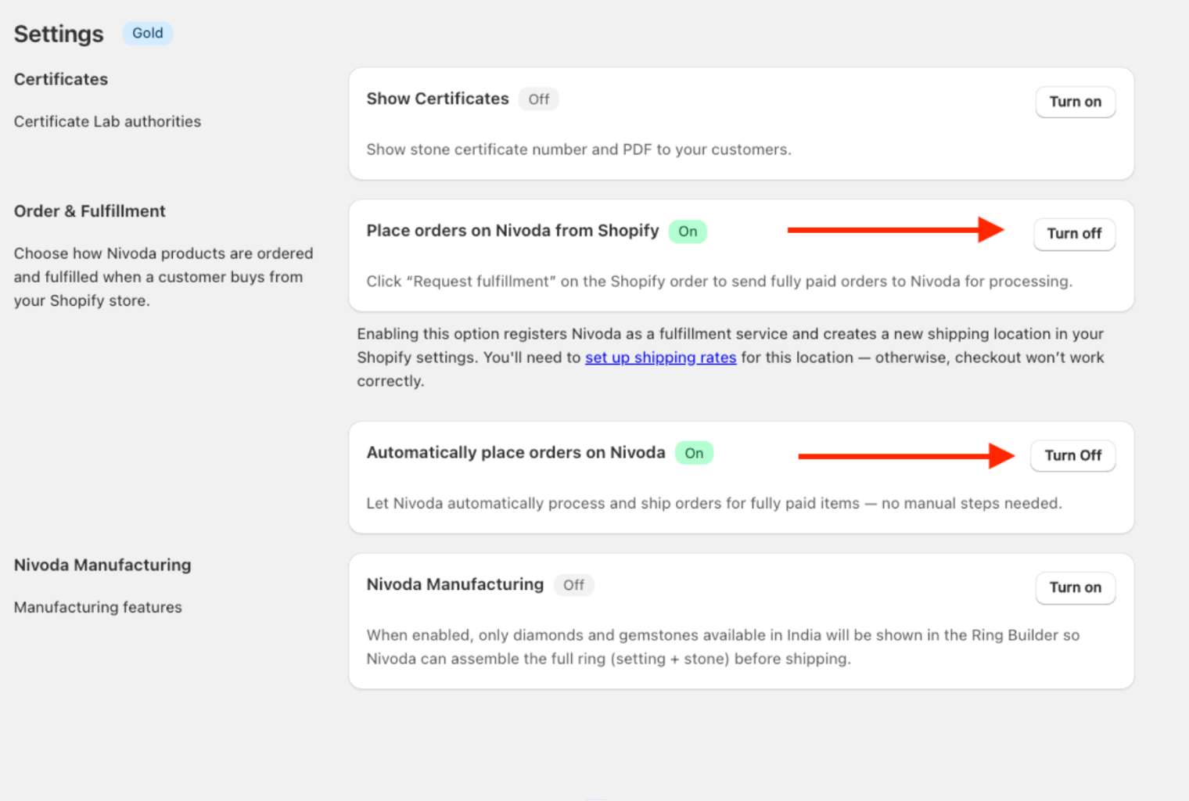
Task: Click the Show Certificates card title
Action: coord(437,99)
